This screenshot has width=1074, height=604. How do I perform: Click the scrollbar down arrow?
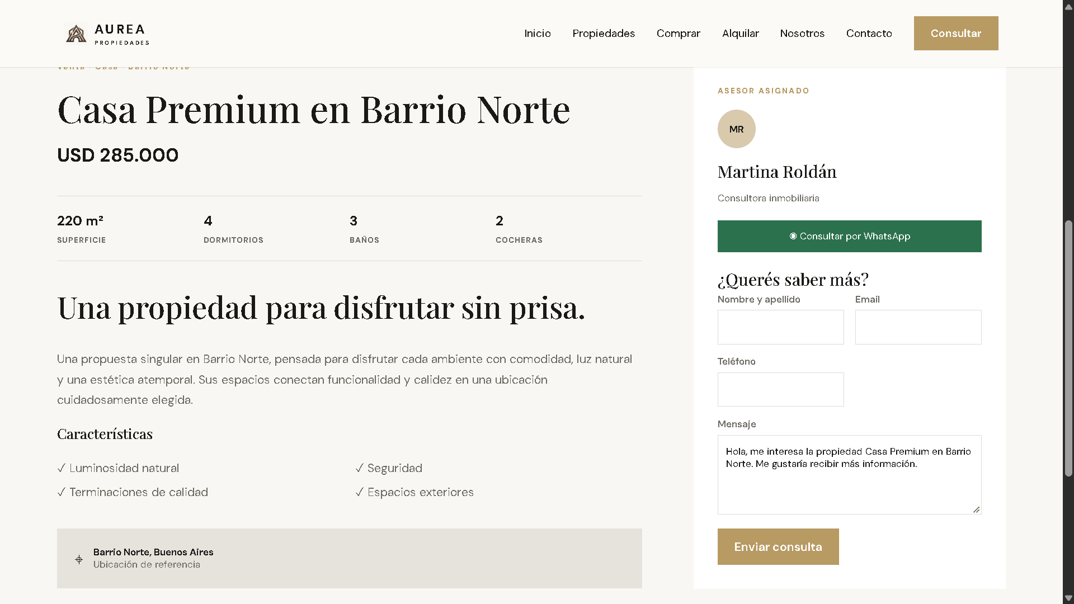(x=1068, y=598)
